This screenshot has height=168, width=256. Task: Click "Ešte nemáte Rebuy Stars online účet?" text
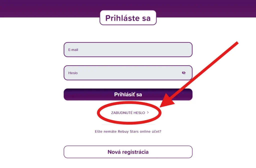128,131
